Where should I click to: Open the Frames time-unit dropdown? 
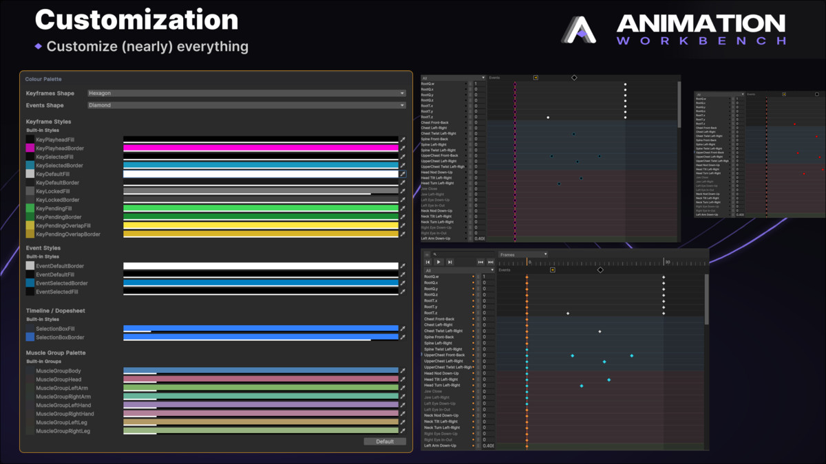click(x=523, y=254)
